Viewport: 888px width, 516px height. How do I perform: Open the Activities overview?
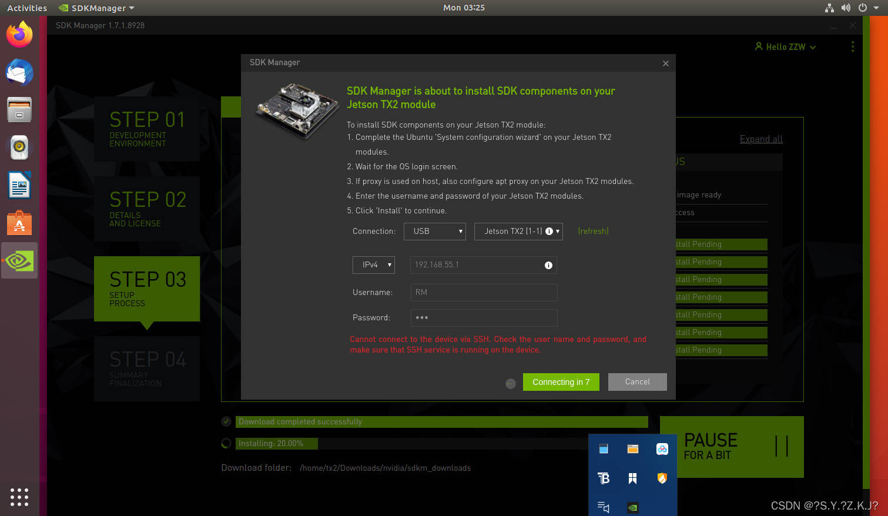pos(27,8)
